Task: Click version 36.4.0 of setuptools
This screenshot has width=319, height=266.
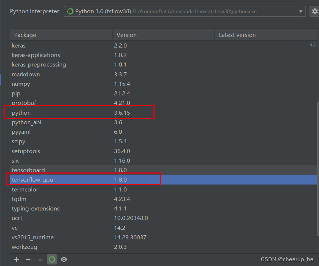Action: [x=122, y=151]
